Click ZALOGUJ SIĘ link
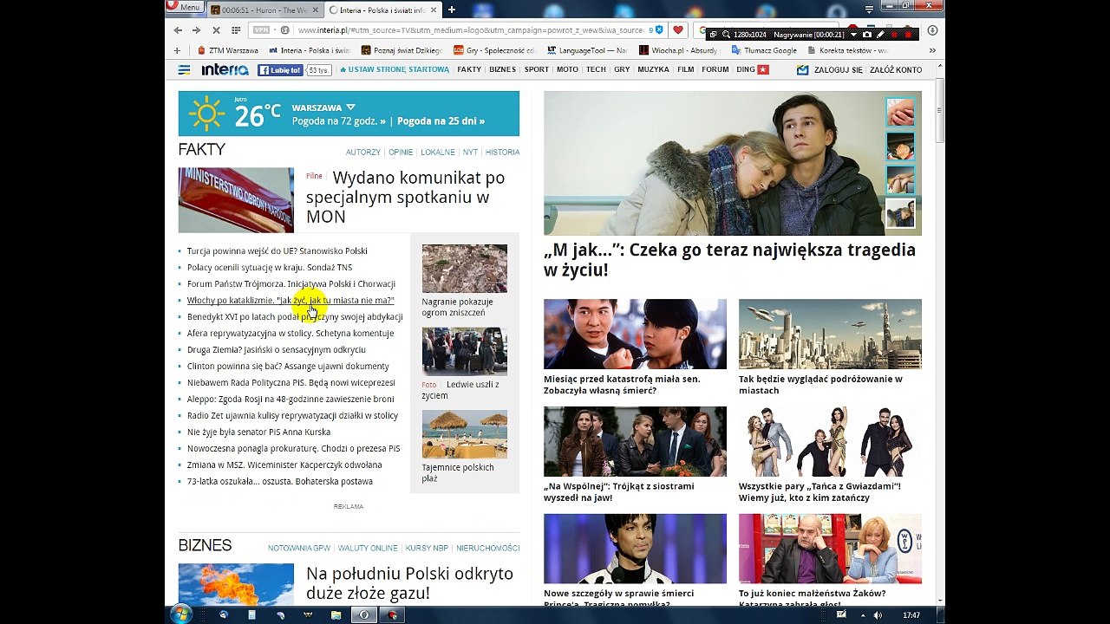1110x624 pixels. pyautogui.click(x=839, y=69)
